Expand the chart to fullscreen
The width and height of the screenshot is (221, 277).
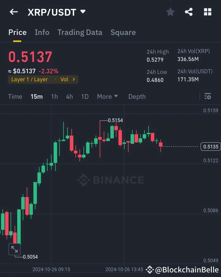(14, 249)
